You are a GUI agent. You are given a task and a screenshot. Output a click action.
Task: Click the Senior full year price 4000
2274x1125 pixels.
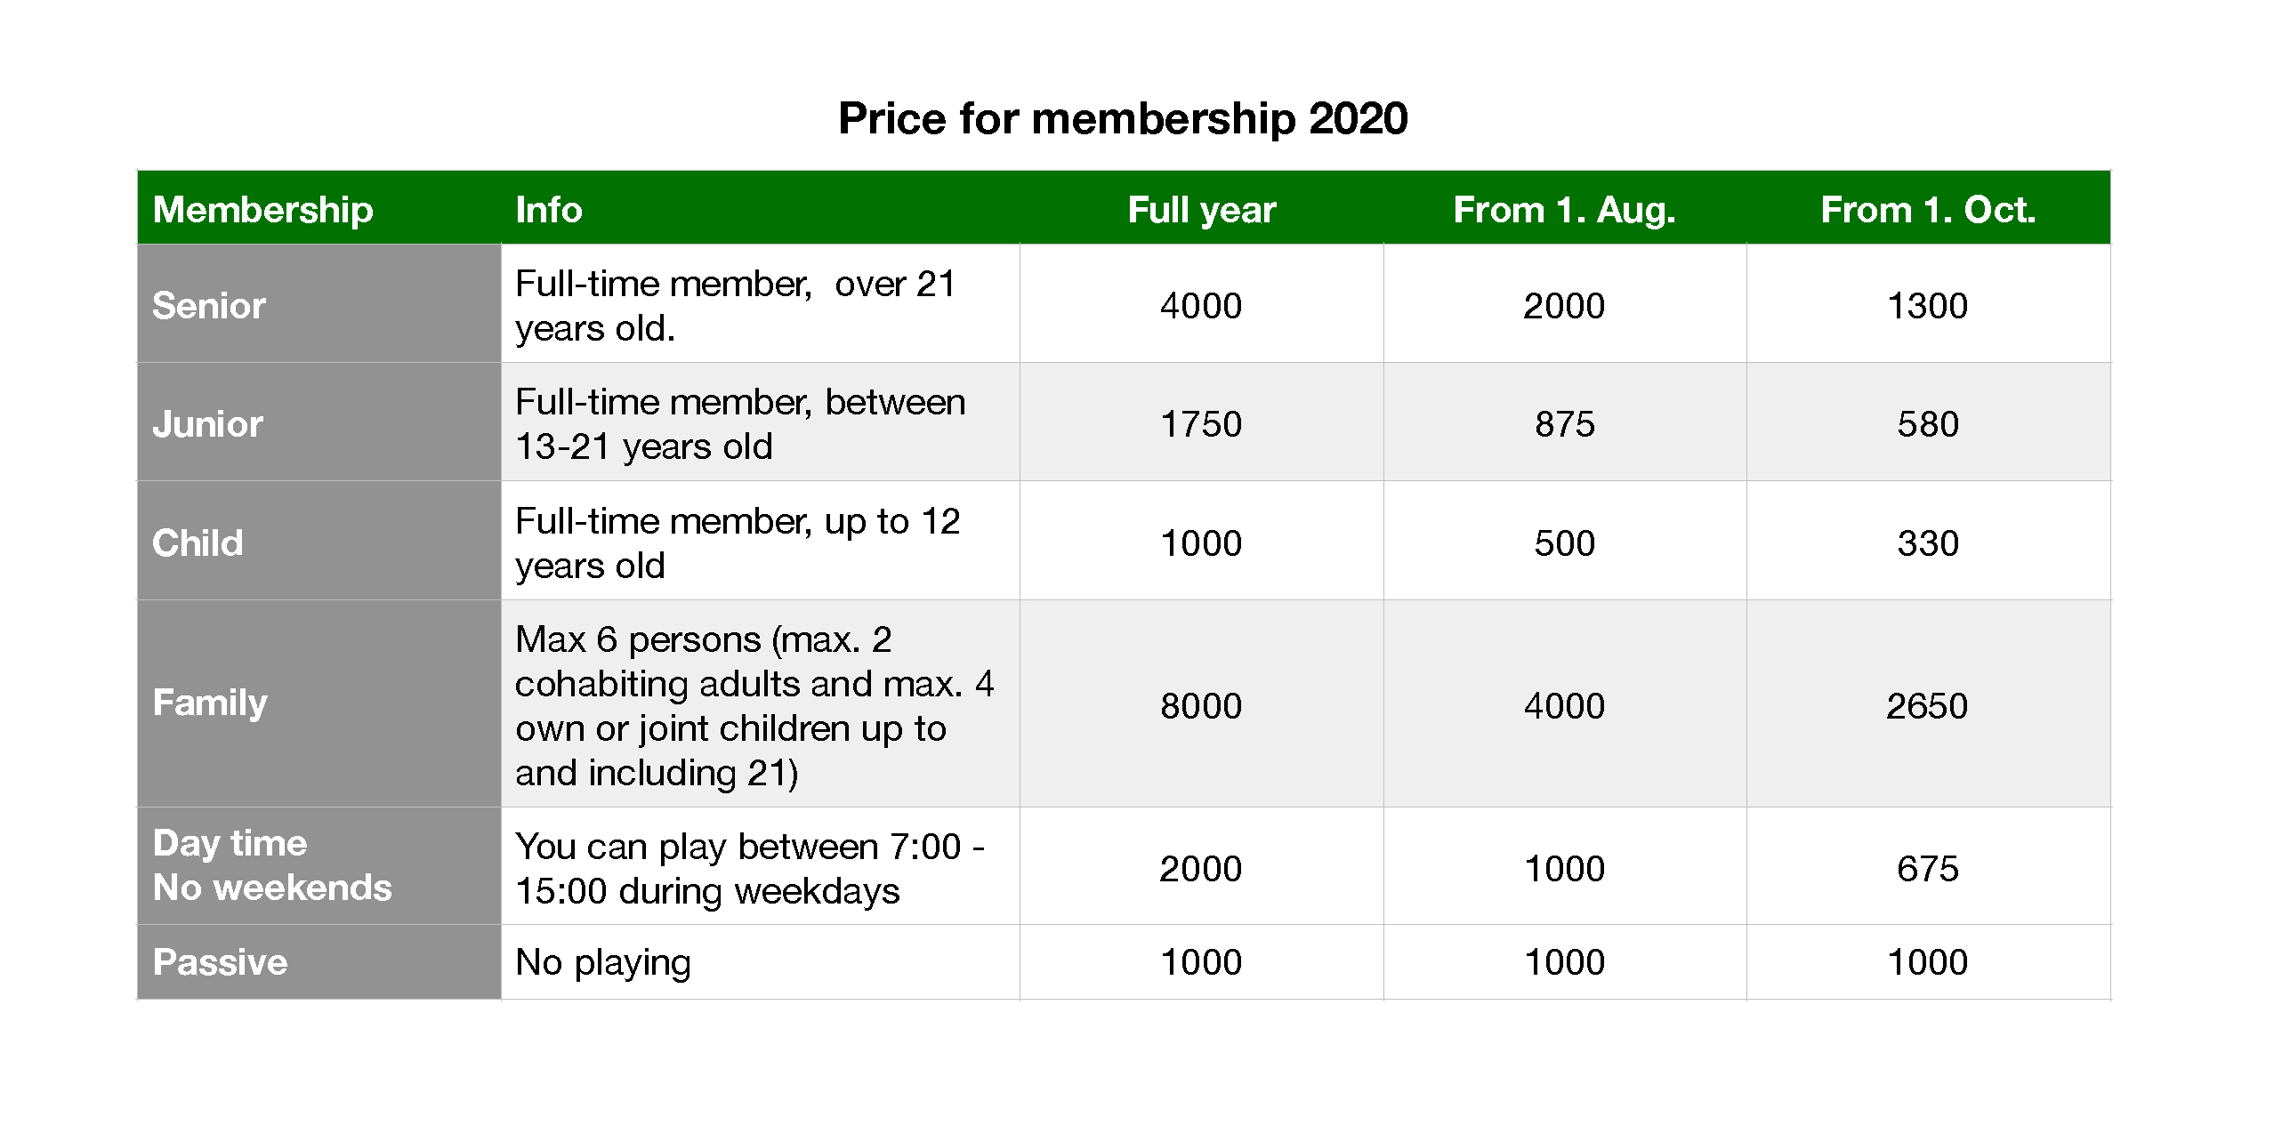click(x=1201, y=305)
